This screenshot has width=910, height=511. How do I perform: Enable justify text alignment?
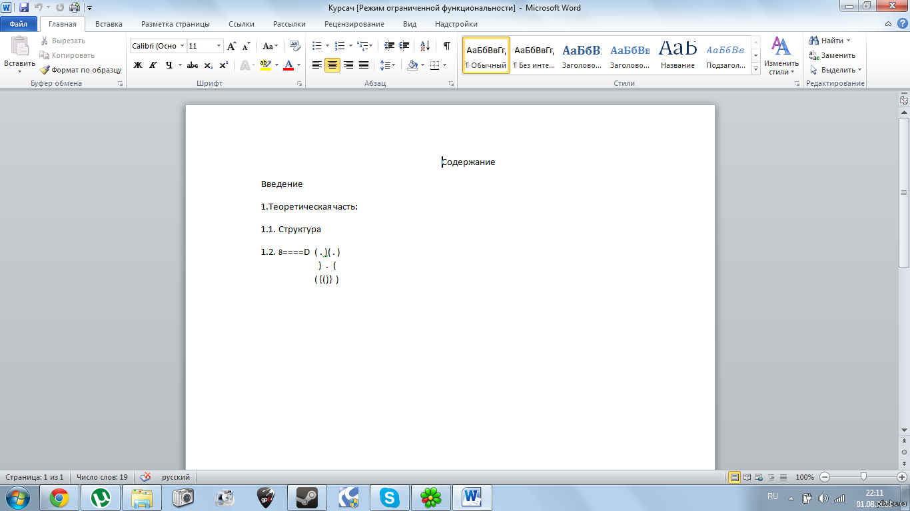point(364,65)
